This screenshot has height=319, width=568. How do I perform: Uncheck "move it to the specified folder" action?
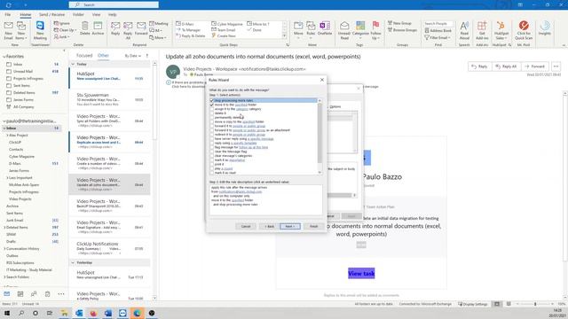(x=212, y=105)
